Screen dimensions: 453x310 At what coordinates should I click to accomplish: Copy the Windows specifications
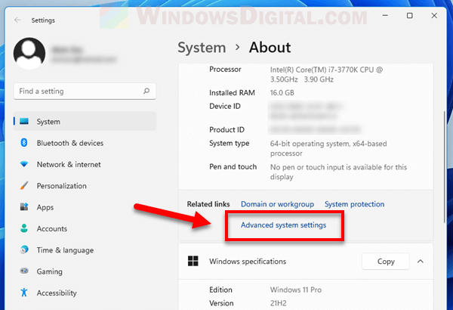coord(386,262)
